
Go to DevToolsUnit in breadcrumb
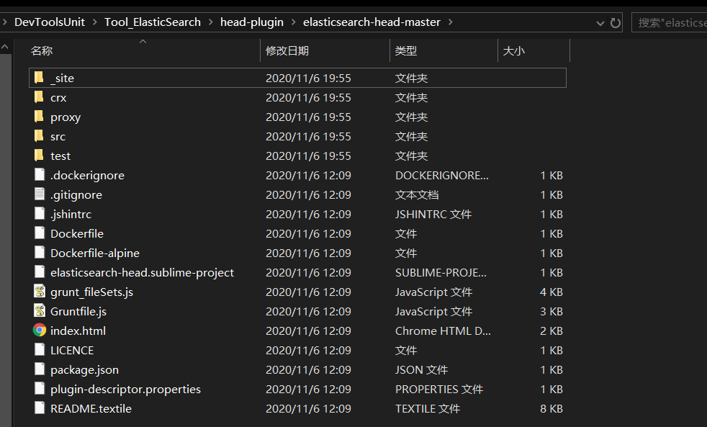click(50, 22)
